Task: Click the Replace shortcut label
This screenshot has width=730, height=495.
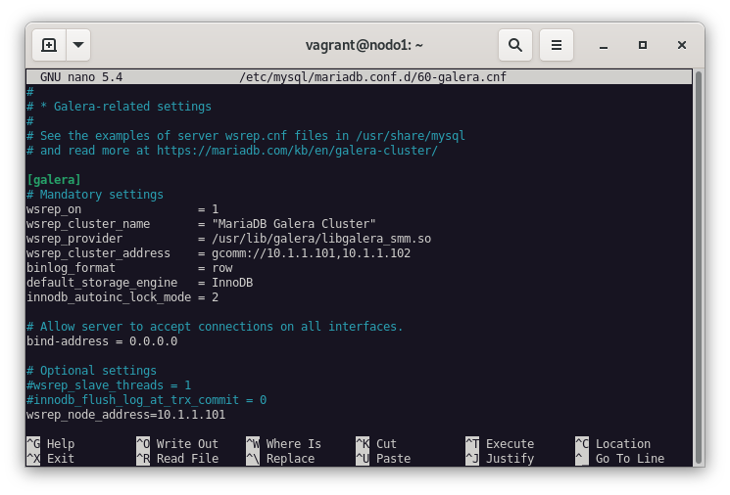Action: (x=290, y=459)
